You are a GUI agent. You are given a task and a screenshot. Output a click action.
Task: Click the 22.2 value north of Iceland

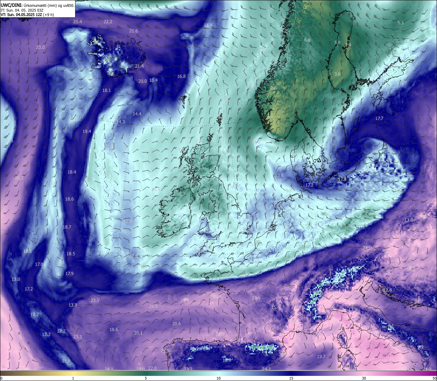108,22
